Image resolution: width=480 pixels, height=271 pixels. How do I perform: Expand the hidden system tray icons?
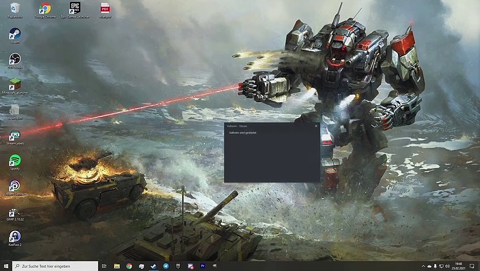pos(423,266)
